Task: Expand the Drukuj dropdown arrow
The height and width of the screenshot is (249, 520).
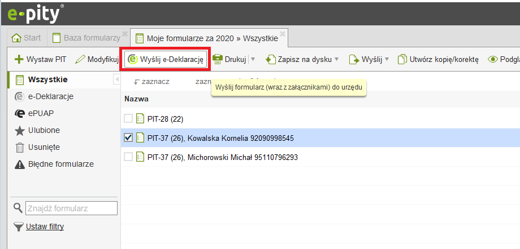Action: click(253, 59)
